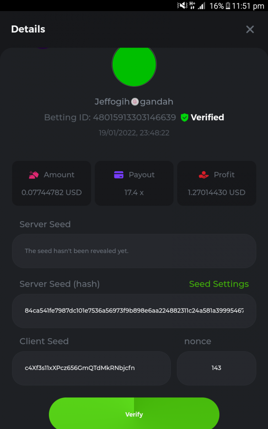This screenshot has width=268, height=429.
Task: Click the Profit value card
Action: click(x=217, y=183)
